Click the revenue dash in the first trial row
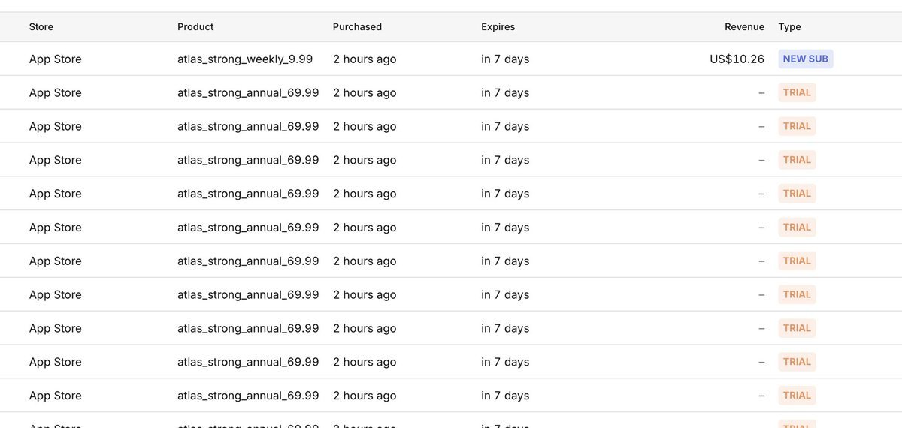 [x=761, y=93]
